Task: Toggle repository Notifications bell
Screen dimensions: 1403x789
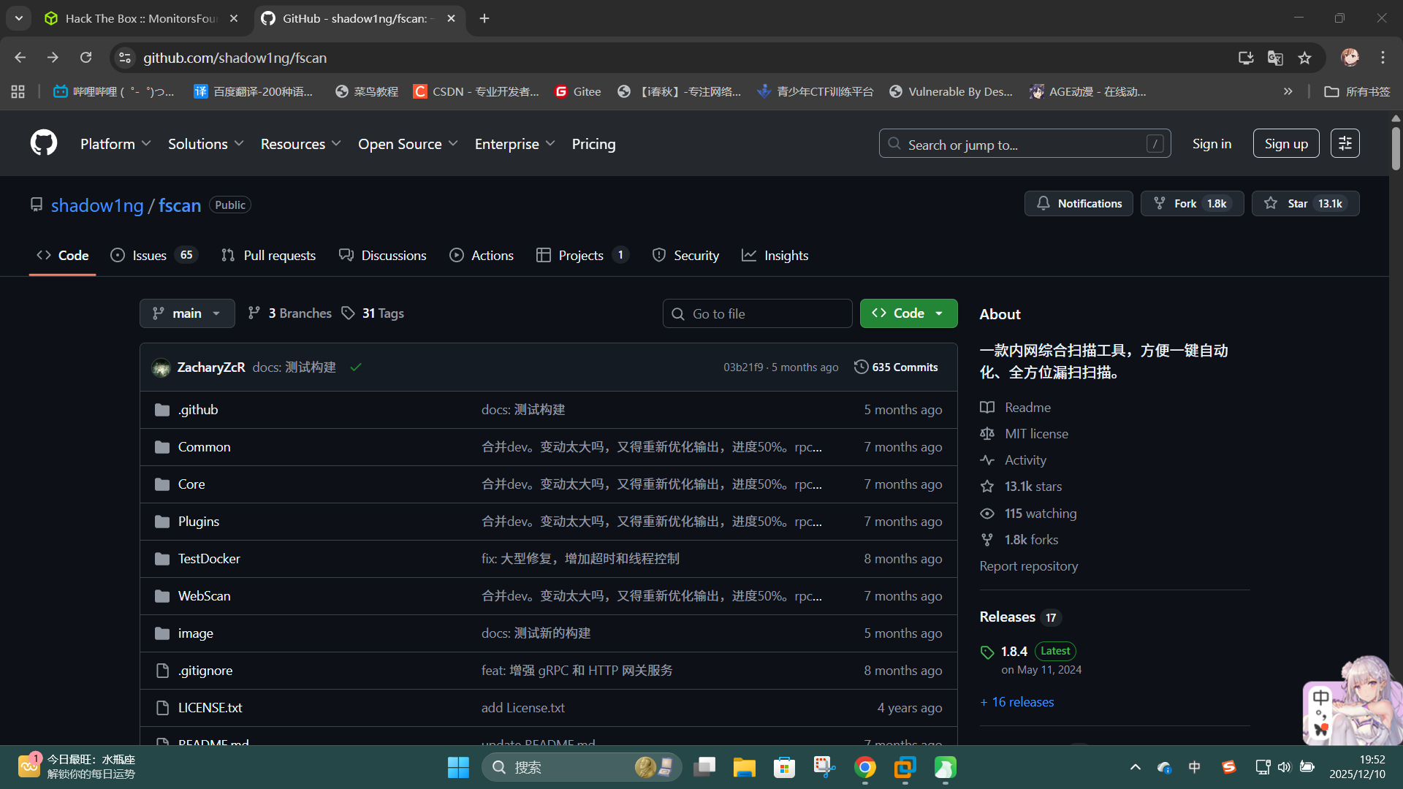Action: point(1079,204)
